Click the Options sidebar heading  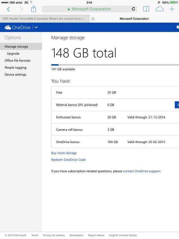13,38
